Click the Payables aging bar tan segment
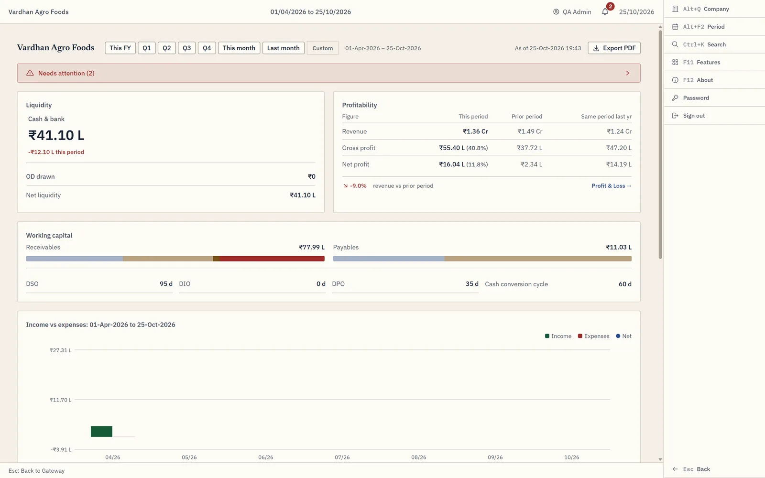This screenshot has height=478, width=765. (x=538, y=259)
